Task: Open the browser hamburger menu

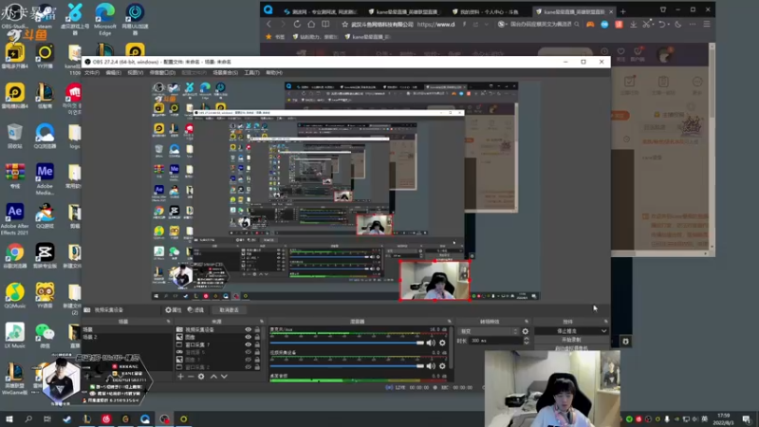Action: point(707,25)
